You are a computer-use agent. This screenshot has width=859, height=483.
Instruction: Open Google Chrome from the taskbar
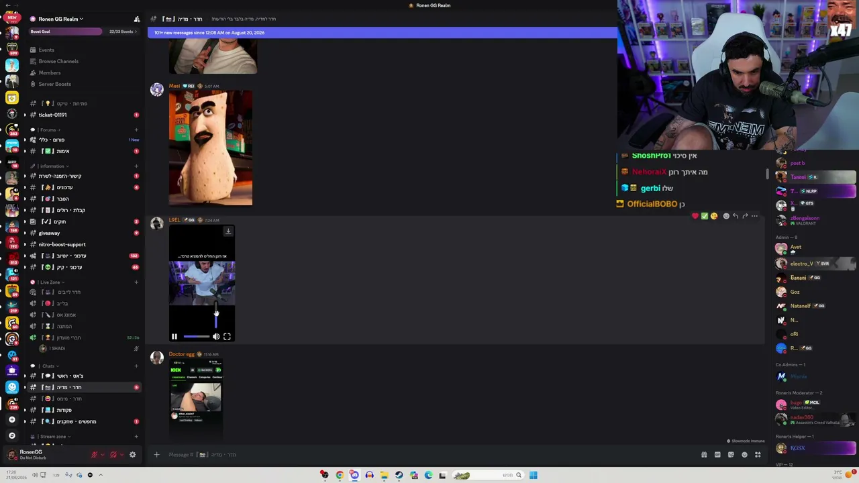pos(340,476)
